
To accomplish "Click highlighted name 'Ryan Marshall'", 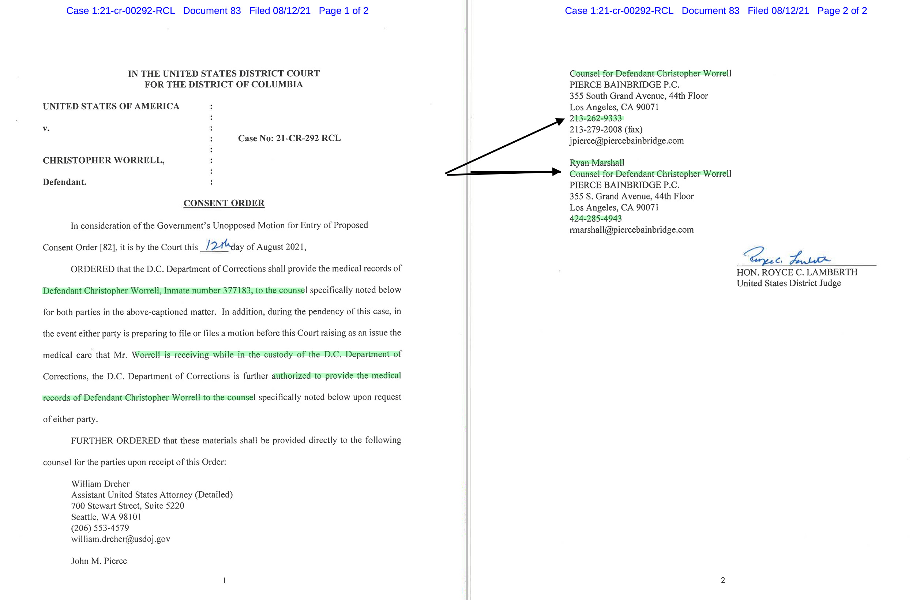I will pyautogui.click(x=597, y=163).
